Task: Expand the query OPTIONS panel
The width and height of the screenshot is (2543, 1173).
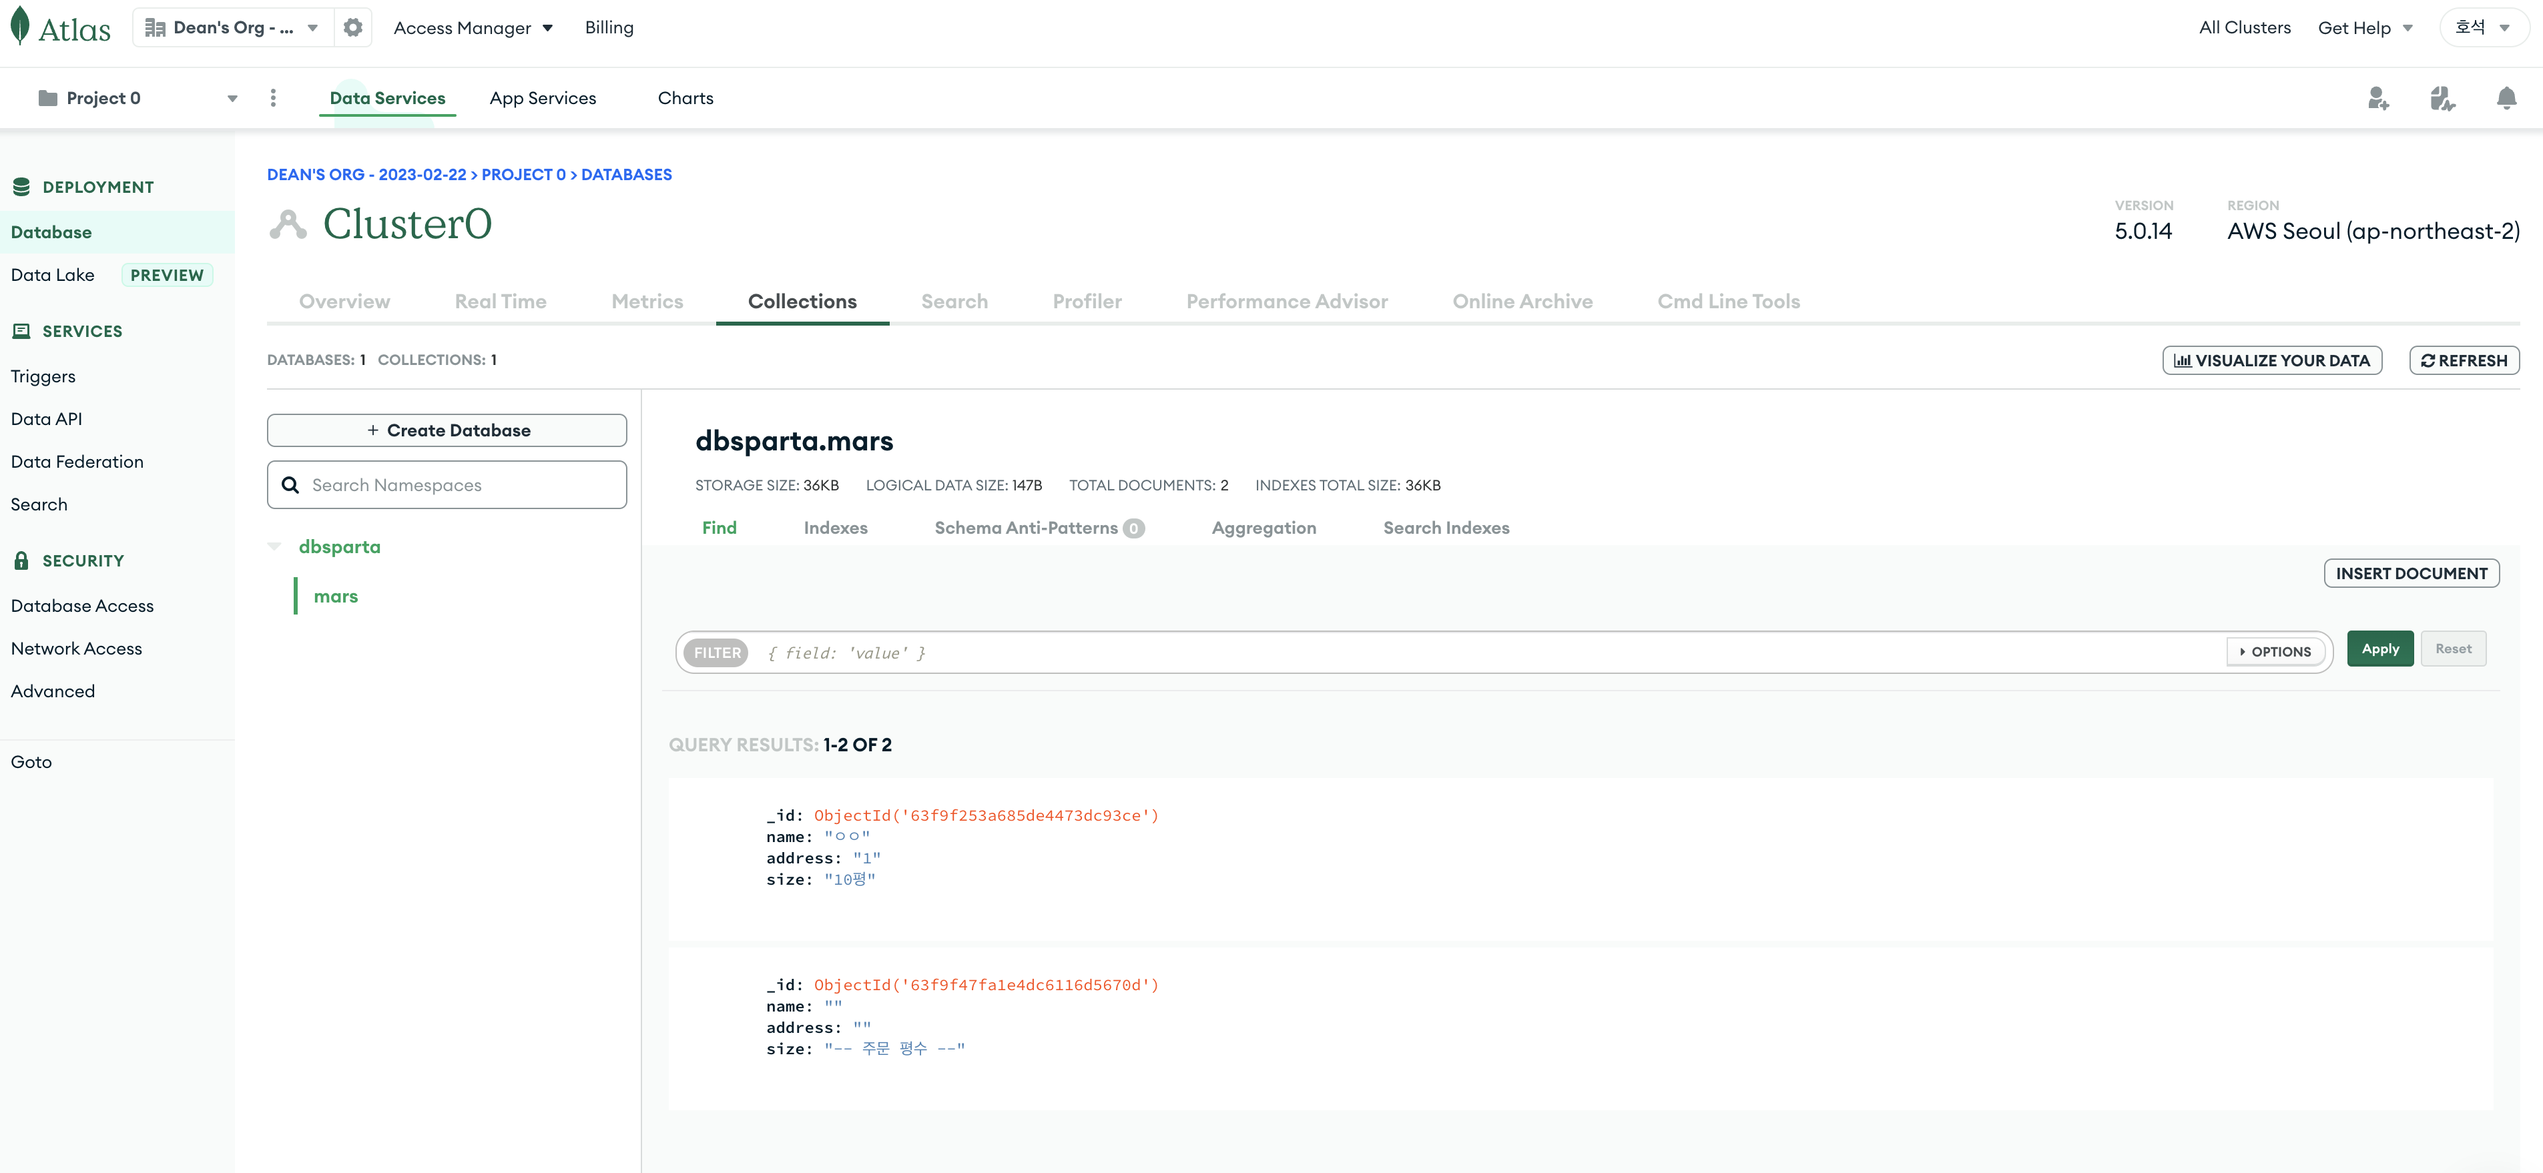Action: [x=2275, y=651]
